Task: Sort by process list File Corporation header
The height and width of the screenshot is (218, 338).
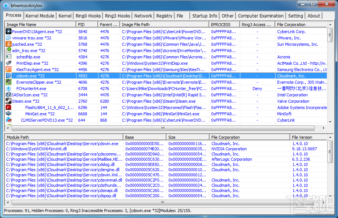Action: (301, 25)
